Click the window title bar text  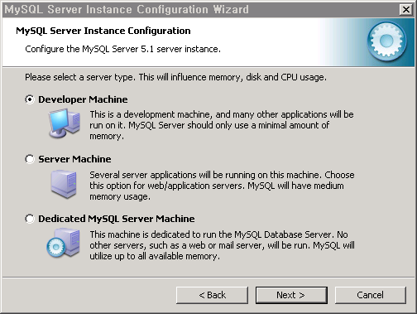pos(127,10)
